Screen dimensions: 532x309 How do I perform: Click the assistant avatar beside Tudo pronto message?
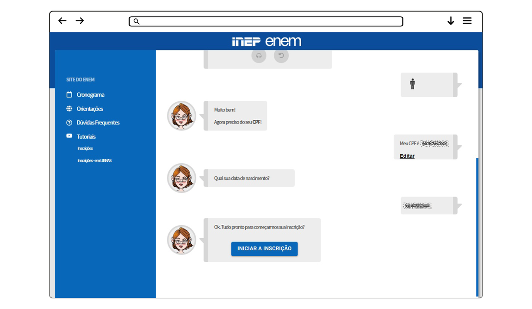[181, 240]
